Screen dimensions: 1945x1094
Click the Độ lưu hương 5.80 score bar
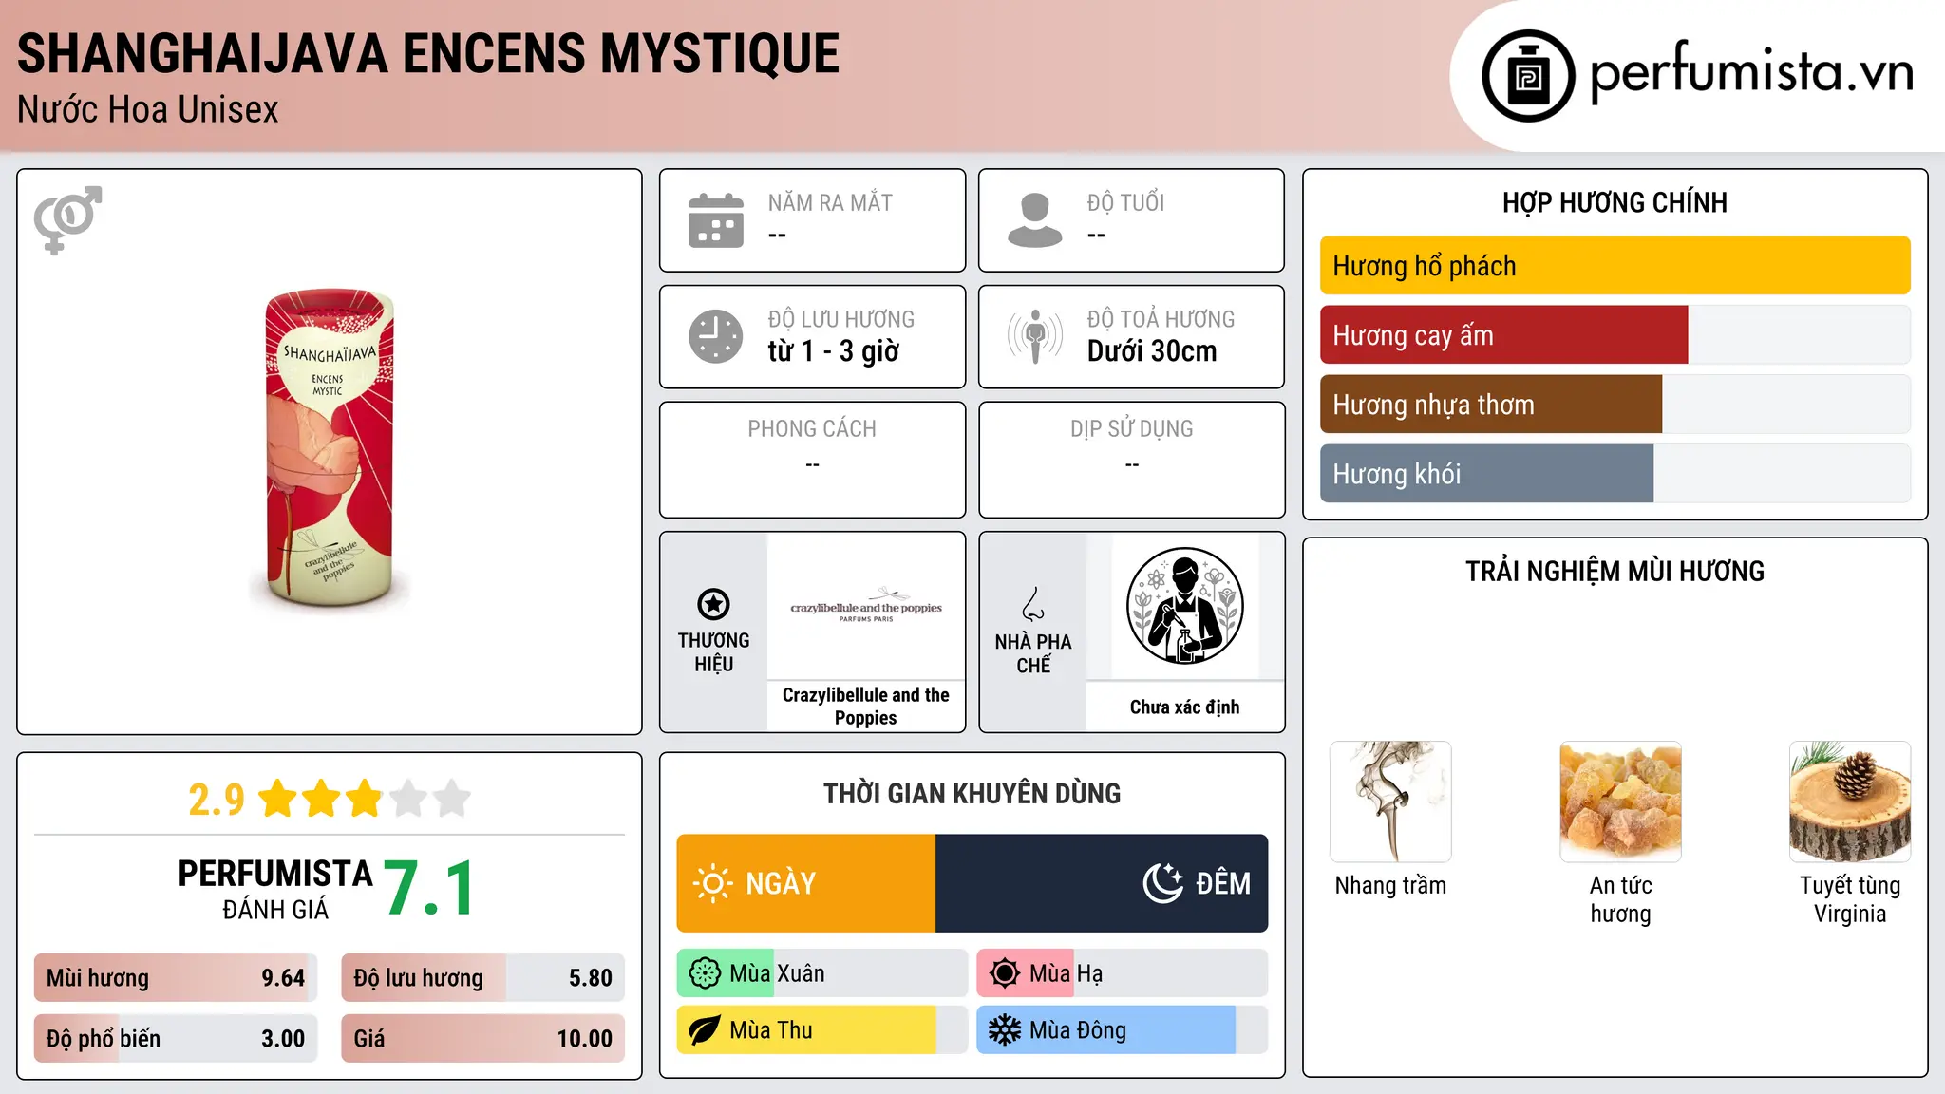[482, 978]
